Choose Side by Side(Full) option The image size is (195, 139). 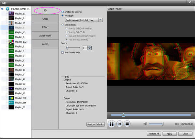[66, 32]
